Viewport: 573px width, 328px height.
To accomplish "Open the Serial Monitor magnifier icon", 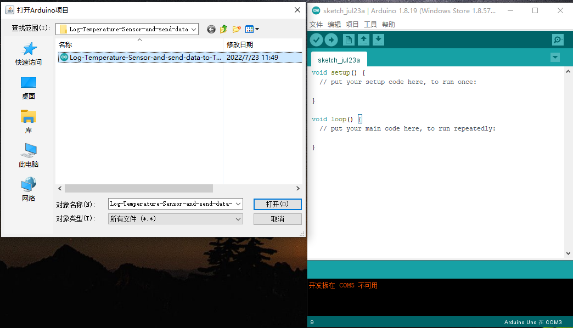I will (558, 40).
